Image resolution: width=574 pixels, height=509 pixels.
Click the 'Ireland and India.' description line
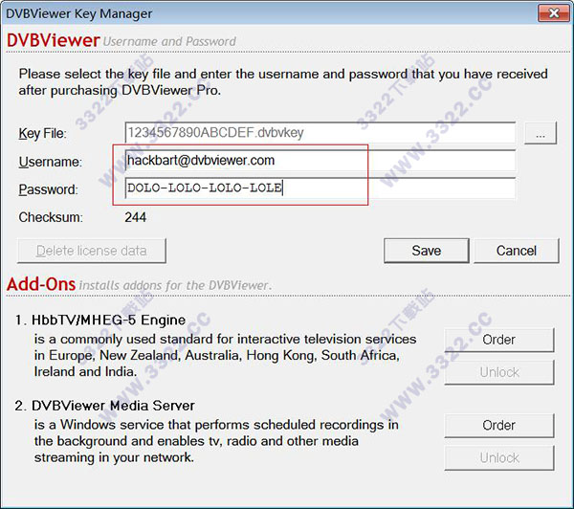coord(85,372)
